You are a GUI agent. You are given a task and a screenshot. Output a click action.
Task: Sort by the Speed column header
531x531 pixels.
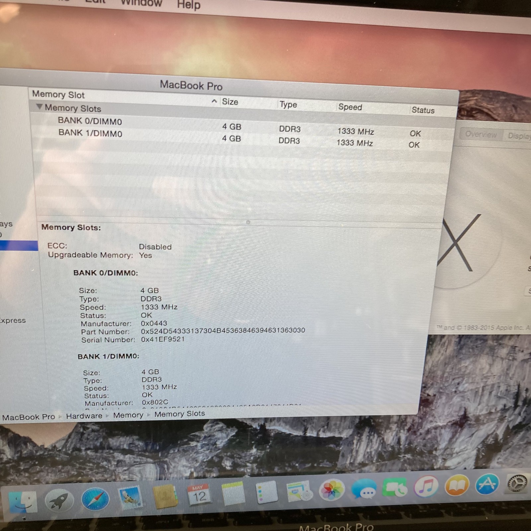(x=350, y=107)
